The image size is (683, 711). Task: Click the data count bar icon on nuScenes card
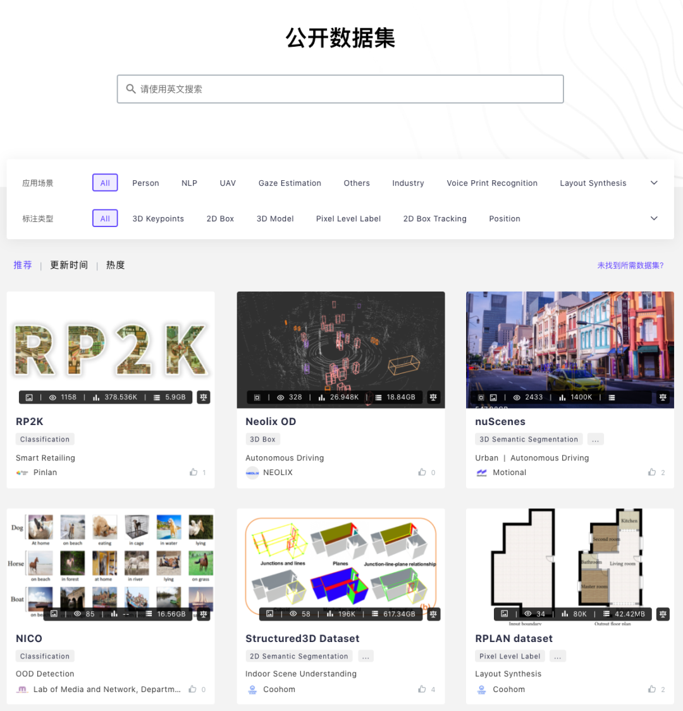tap(562, 397)
